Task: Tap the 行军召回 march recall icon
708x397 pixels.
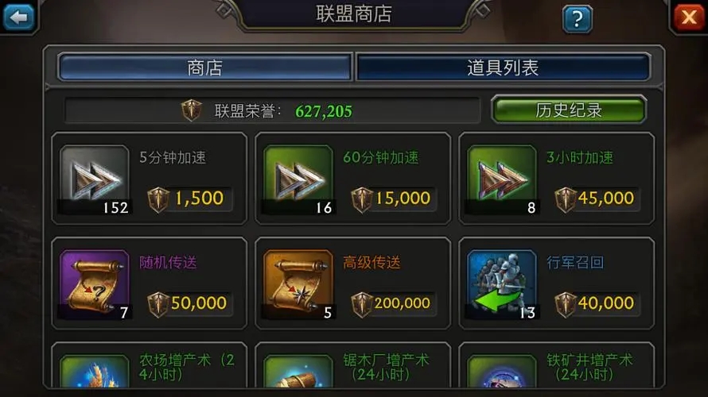Action: click(x=502, y=284)
